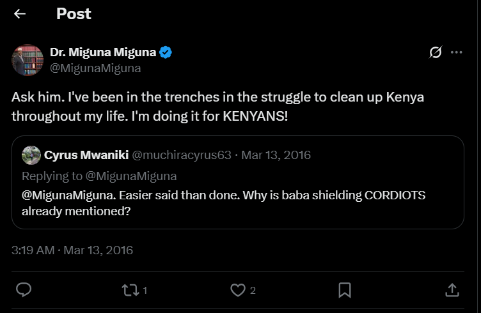Click the blue verified badge
Viewport: 481px width, 313px height.
coord(166,52)
